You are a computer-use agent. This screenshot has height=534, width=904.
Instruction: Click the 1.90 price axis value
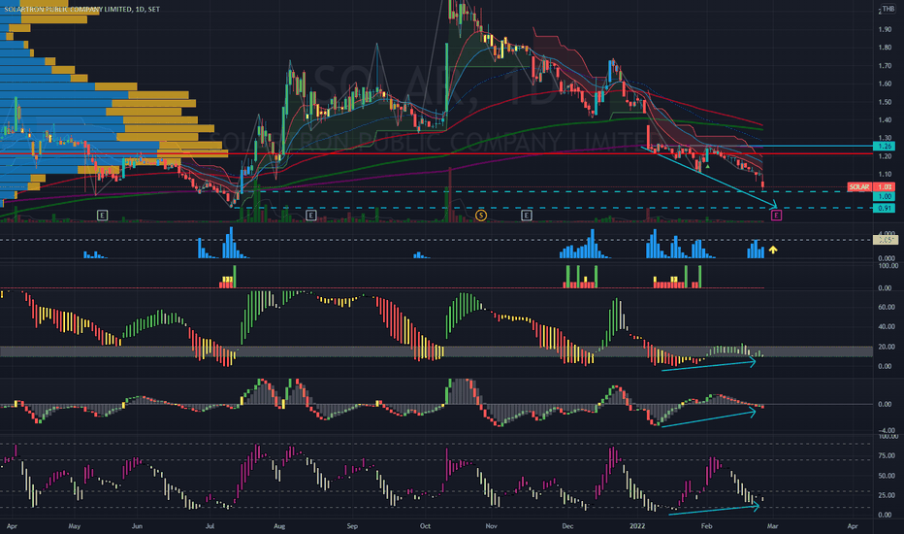(885, 29)
